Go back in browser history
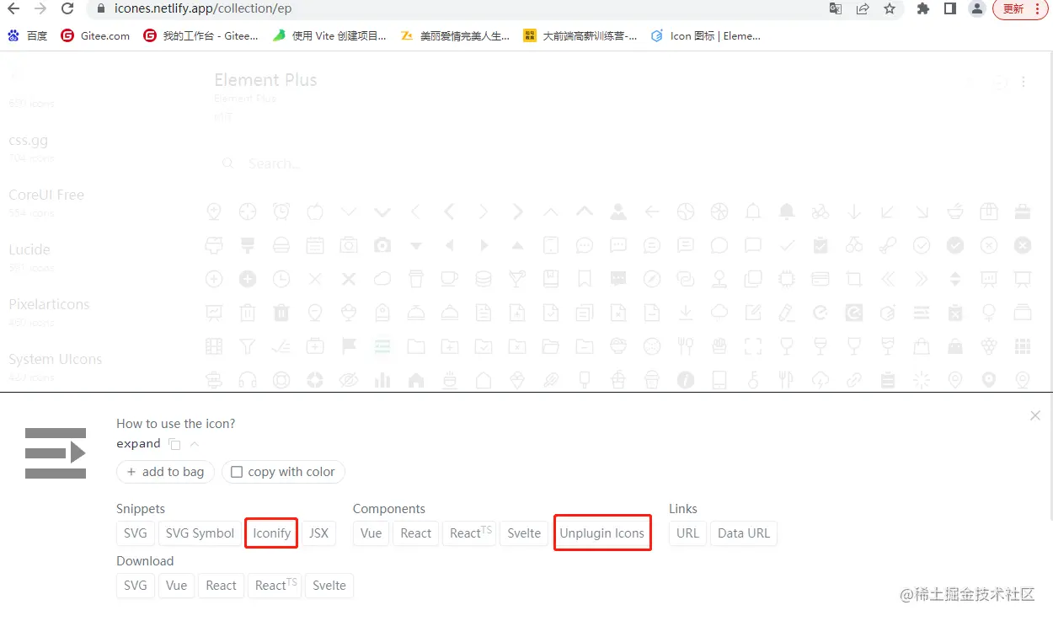The height and width of the screenshot is (621, 1053). [13, 9]
